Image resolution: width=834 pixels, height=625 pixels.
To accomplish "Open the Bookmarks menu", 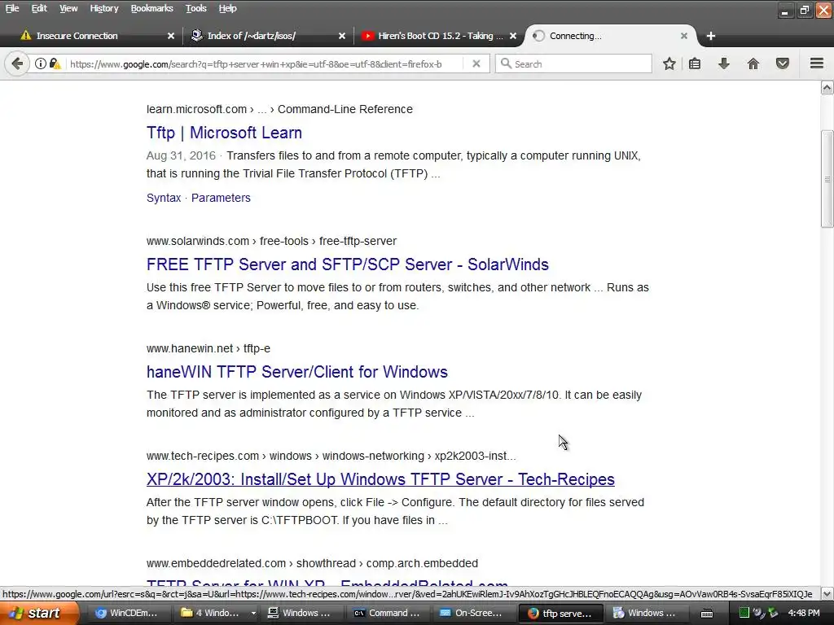I will (151, 8).
